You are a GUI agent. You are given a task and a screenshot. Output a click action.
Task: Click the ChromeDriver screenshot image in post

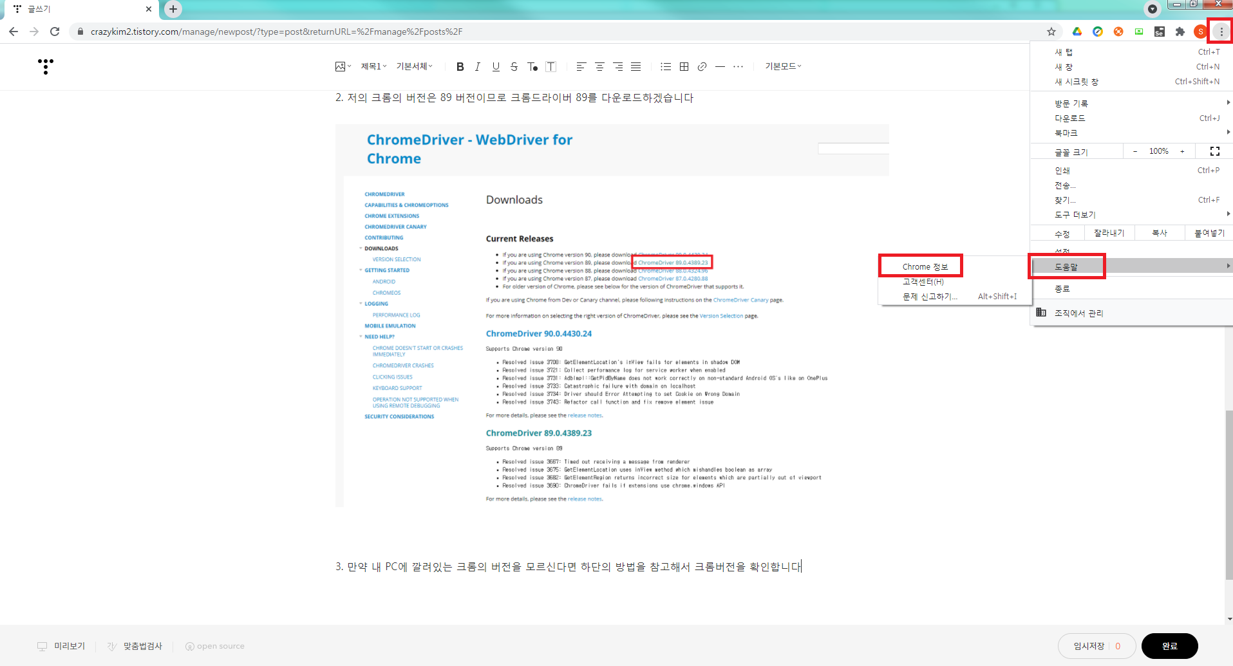pyautogui.click(x=612, y=315)
